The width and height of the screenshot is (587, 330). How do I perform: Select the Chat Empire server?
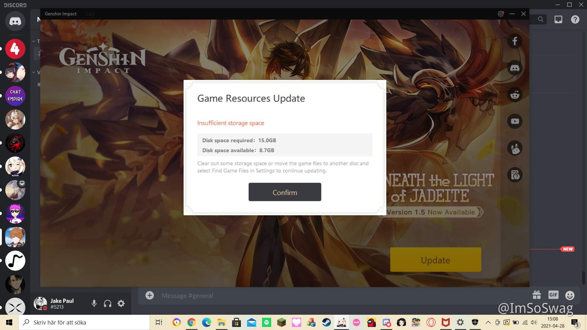coord(15,96)
